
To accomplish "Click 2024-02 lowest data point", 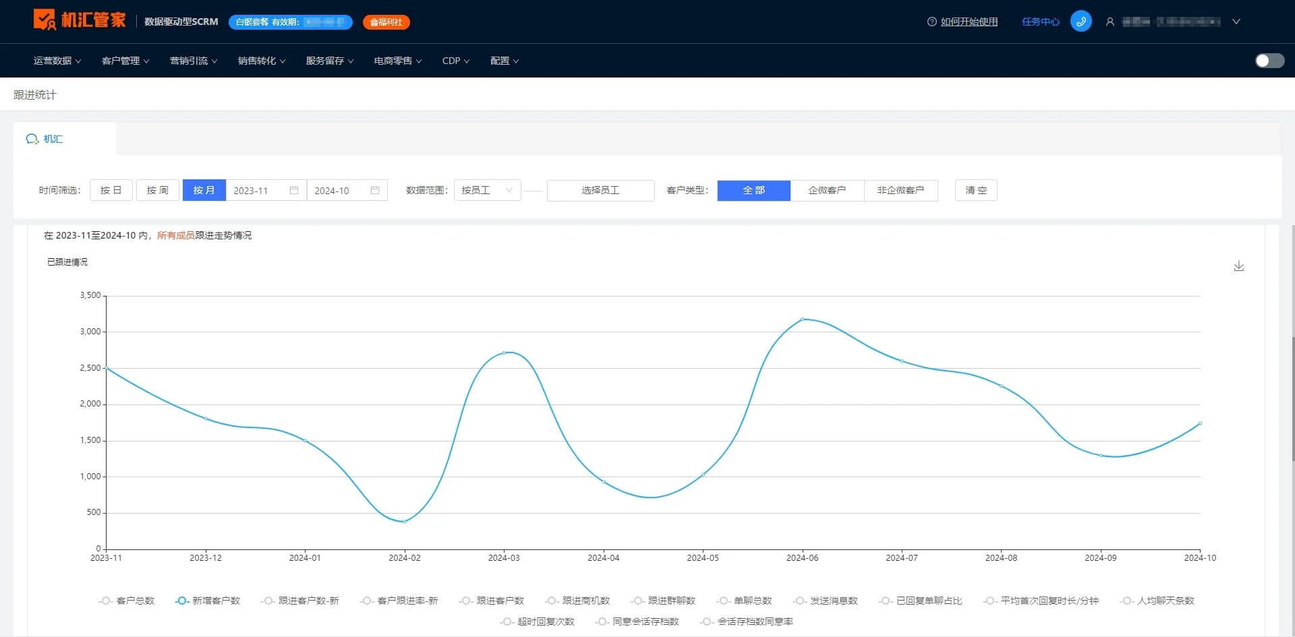I will [x=404, y=522].
